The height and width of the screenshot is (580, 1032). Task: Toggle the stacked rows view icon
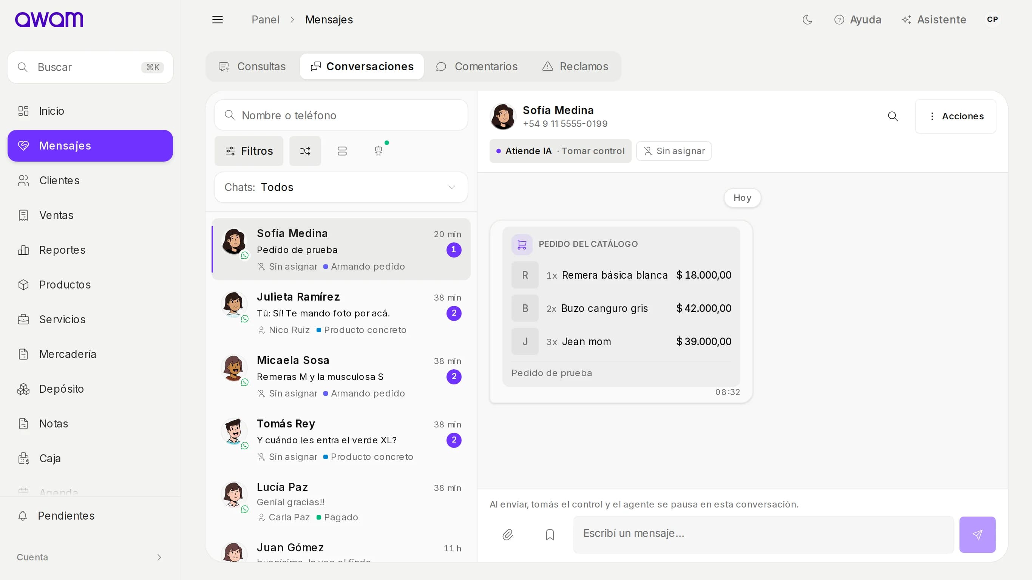pos(342,151)
